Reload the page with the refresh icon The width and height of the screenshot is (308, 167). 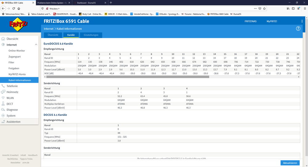click(14, 8)
